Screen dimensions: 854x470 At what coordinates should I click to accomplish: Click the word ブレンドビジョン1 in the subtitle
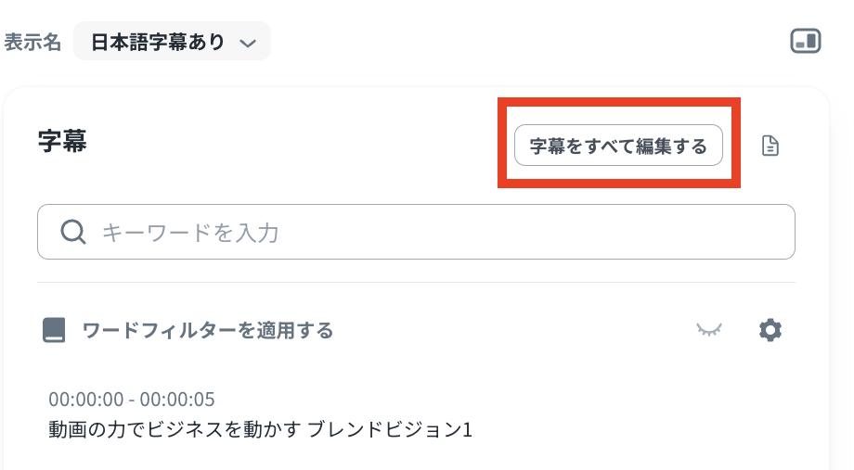(x=390, y=429)
